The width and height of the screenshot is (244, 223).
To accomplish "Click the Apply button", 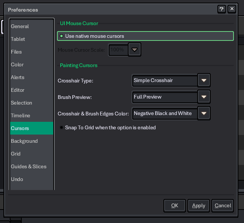I will tap(198, 205).
